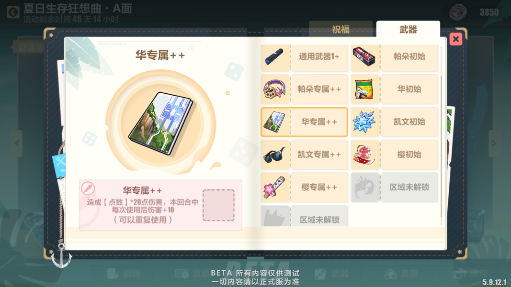This screenshot has height=287, width=511.
Task: Click the 凯文专属++ label button
Action: 319,155
